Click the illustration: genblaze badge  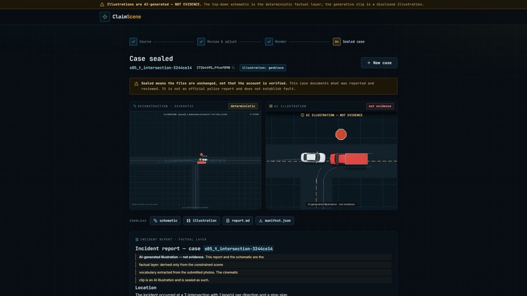pyautogui.click(x=262, y=67)
